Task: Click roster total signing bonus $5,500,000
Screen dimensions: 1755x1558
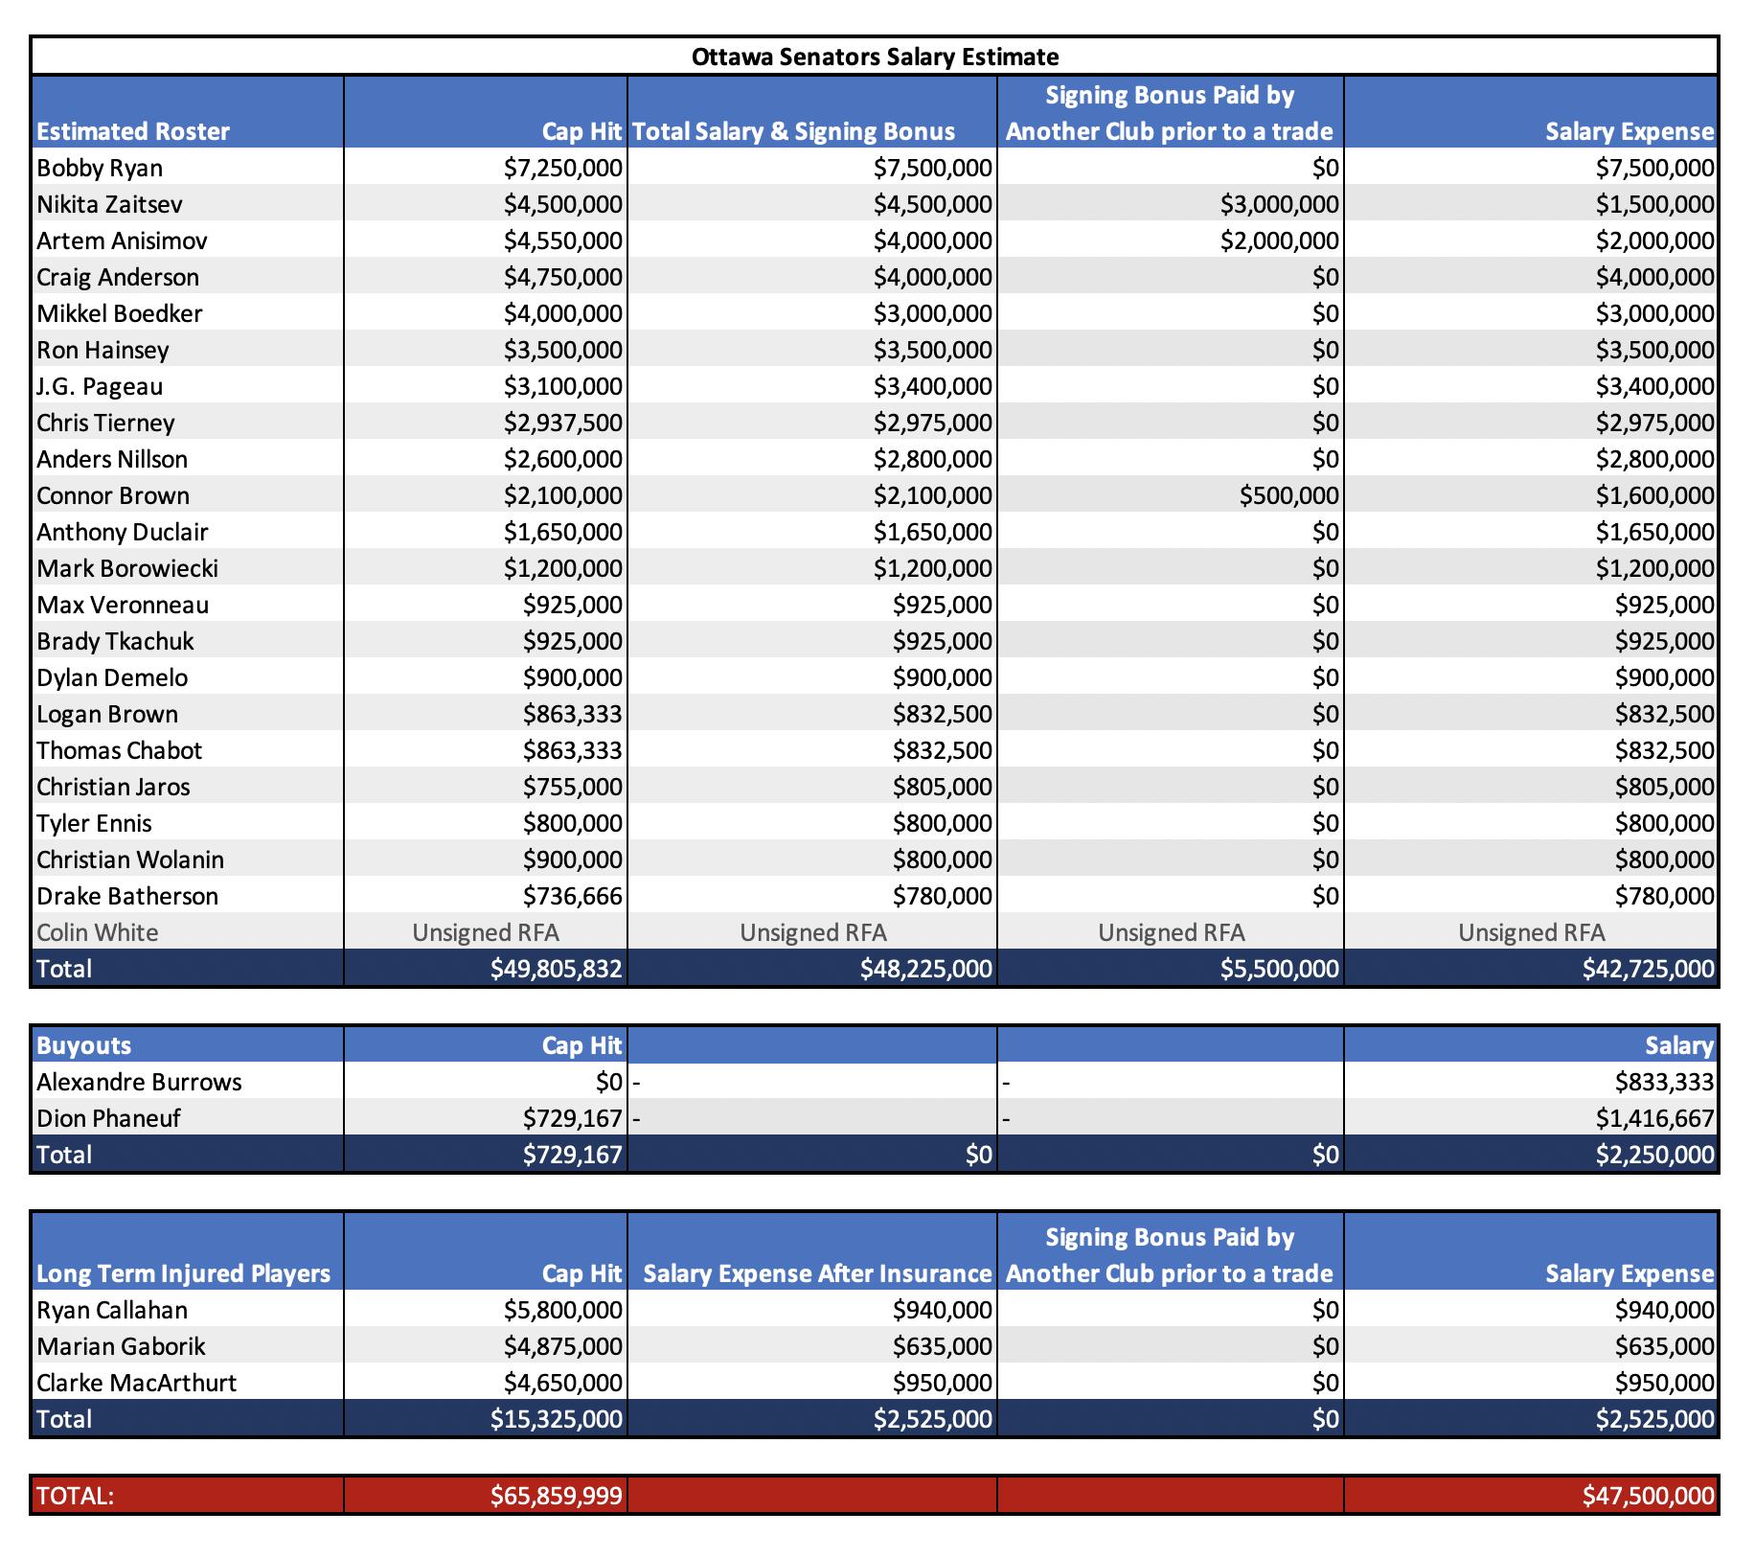Action: tap(1171, 969)
